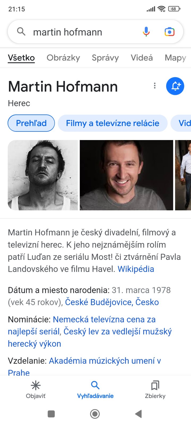Open the three-dot more options menu
The width and height of the screenshot is (191, 426).
click(x=155, y=86)
